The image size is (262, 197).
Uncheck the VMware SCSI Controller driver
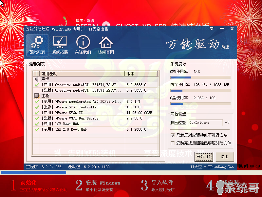pyautogui.click(x=37, y=107)
